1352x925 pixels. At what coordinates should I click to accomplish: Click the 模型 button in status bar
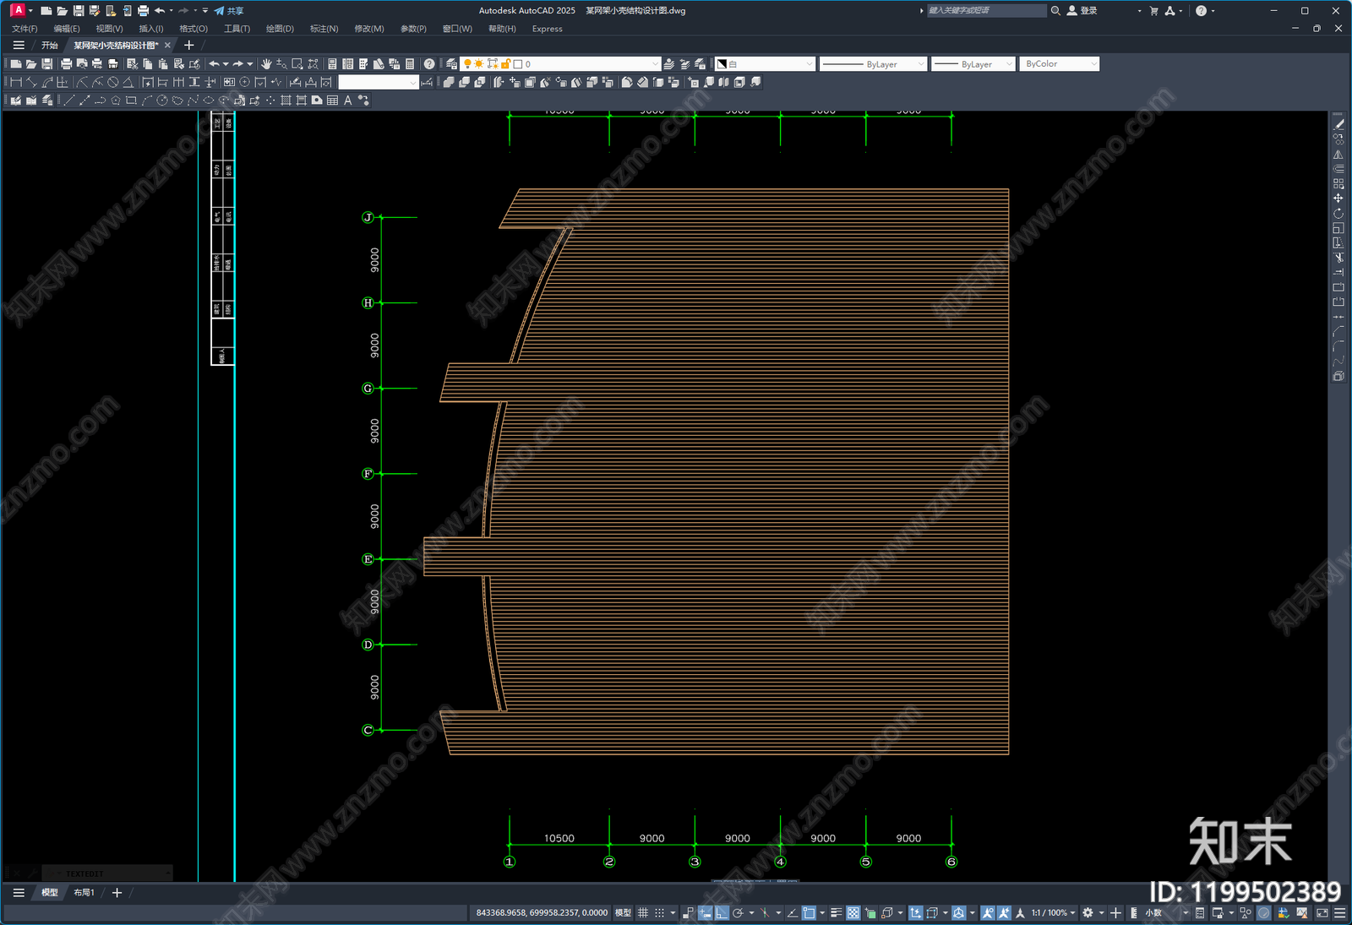pos(623,913)
